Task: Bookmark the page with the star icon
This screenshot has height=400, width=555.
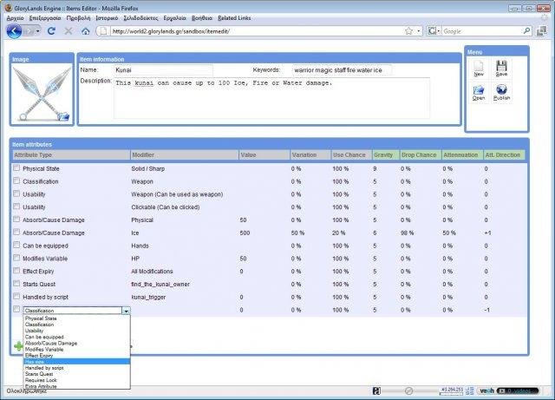Action: click(x=408, y=30)
